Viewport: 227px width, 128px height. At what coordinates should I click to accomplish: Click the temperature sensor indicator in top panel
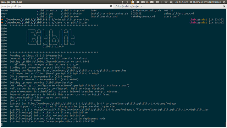pyautogui.click(x=122, y=2)
